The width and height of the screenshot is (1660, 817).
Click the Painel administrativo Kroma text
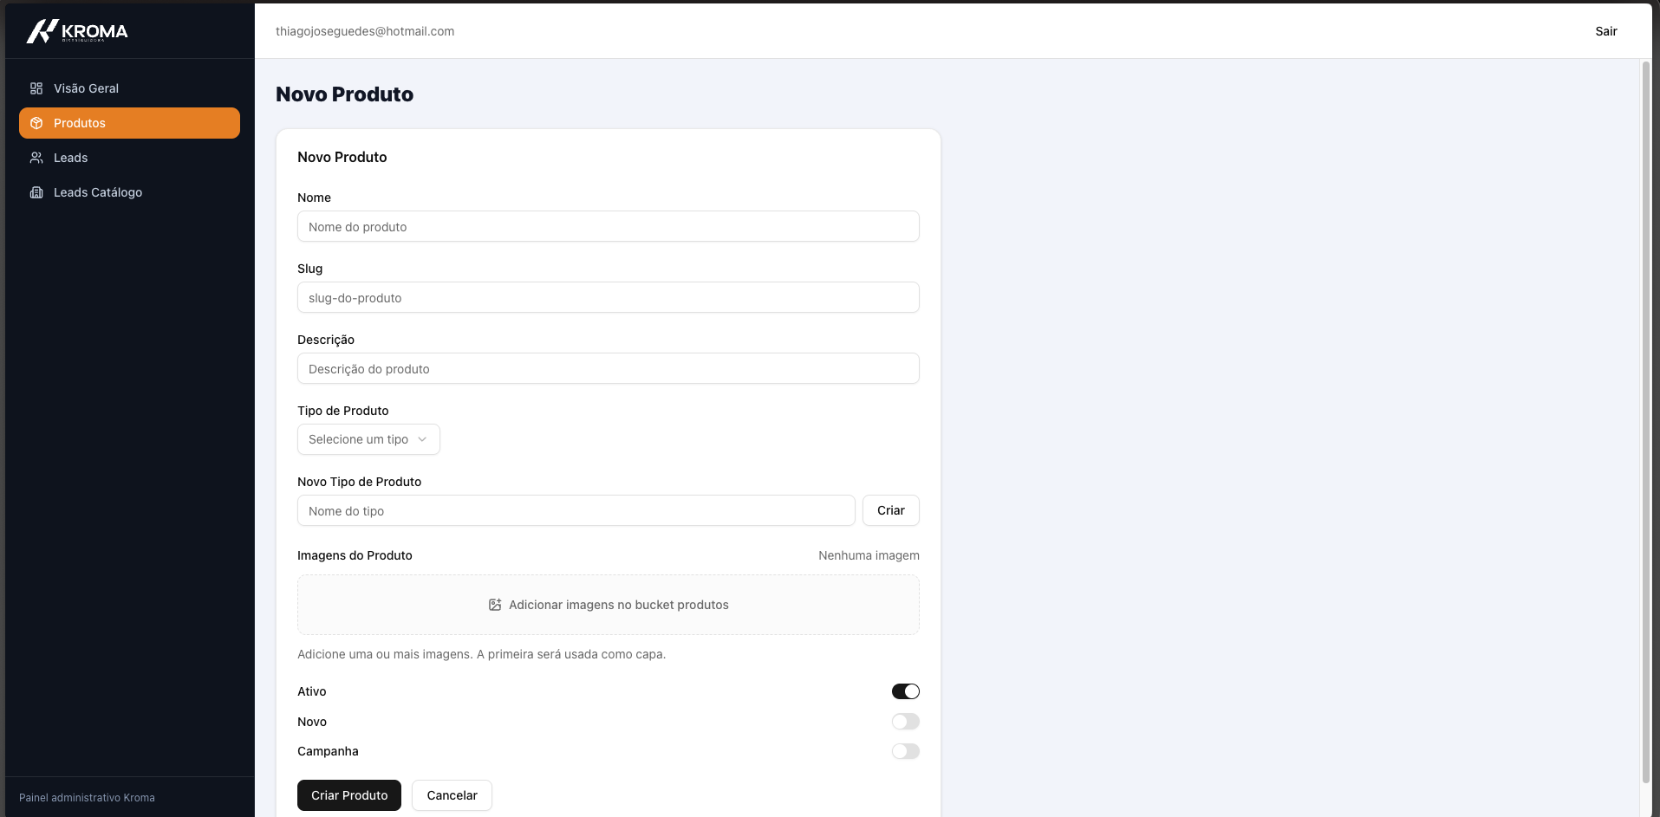click(x=87, y=798)
